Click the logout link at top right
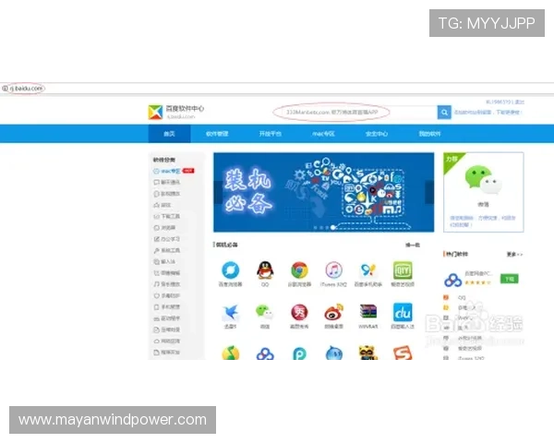The width and height of the screenshot is (554, 443). 519,102
